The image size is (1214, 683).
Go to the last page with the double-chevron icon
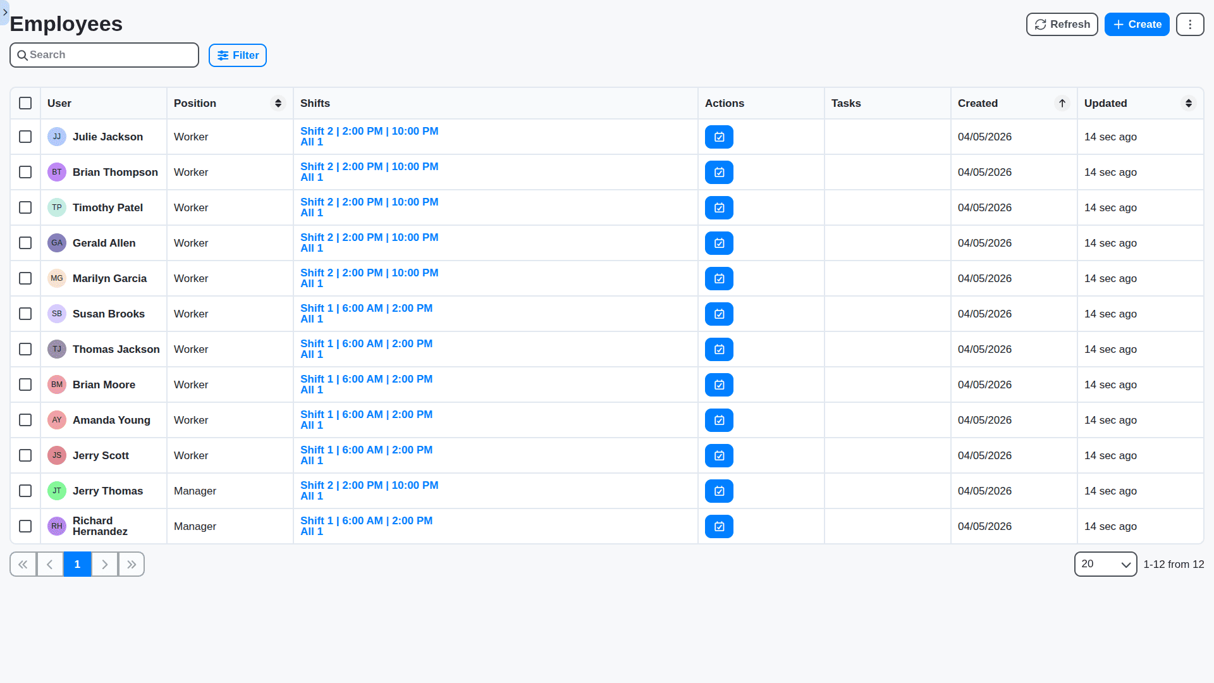(132, 564)
